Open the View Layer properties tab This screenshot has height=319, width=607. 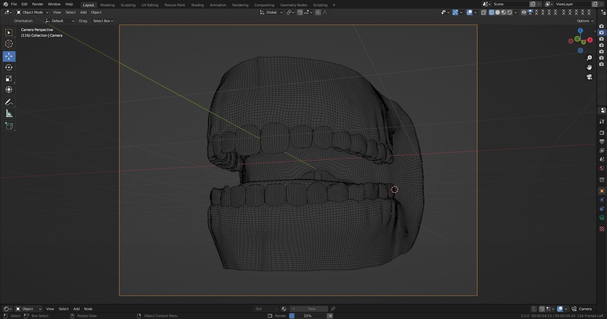pyautogui.click(x=602, y=150)
